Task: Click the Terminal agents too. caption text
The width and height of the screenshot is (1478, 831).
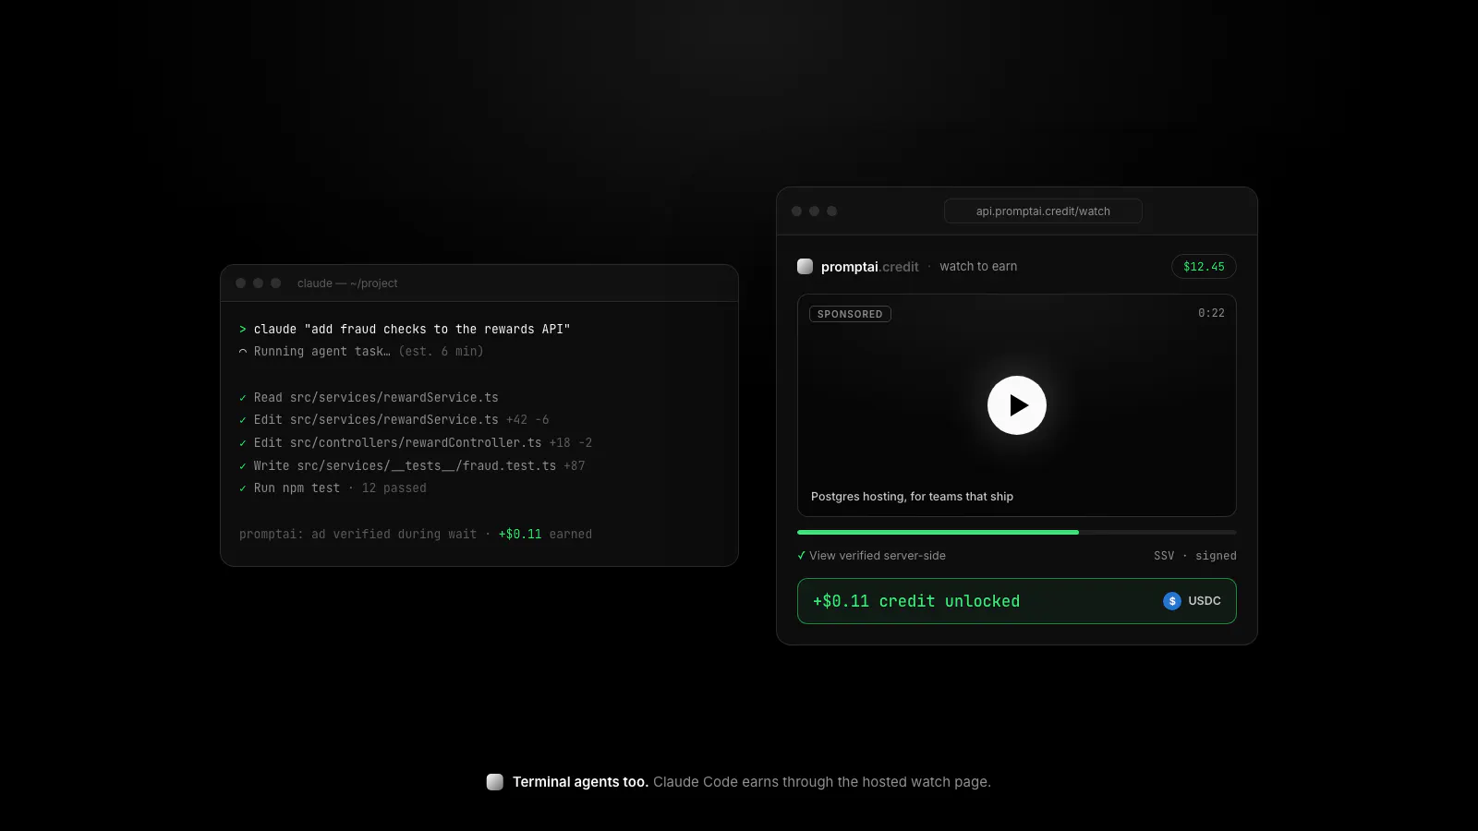Action: [x=580, y=782]
